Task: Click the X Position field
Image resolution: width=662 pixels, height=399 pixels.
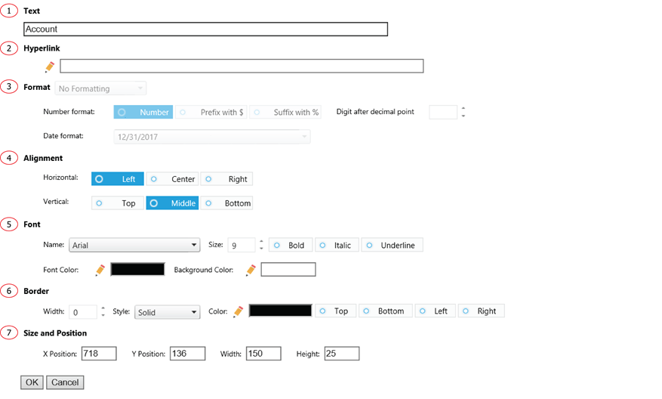Action: tap(99, 354)
